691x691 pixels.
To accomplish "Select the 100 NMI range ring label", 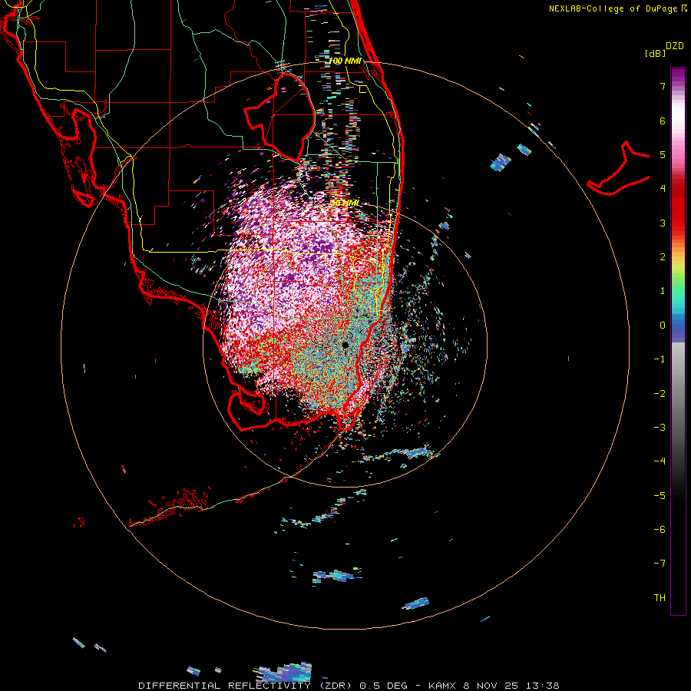I will 345,61.
